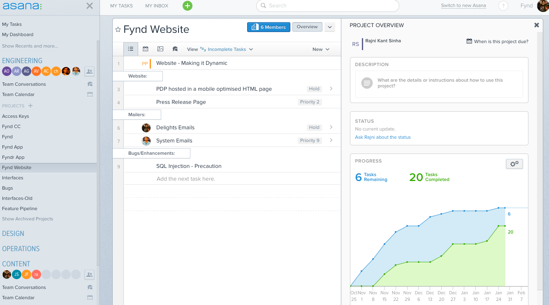Click the ra member avatar

[36, 274]
